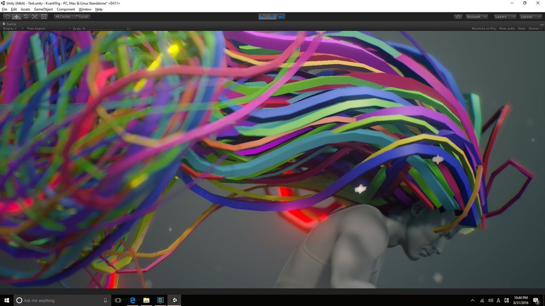Click the Play button
The height and width of the screenshot is (306, 545).
(x=263, y=16)
